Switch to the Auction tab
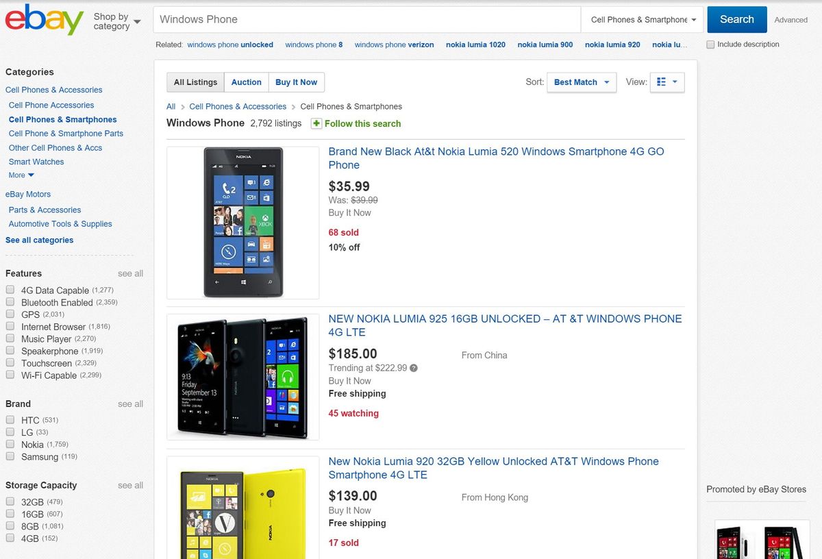Image resolution: width=822 pixels, height=559 pixels. (x=246, y=82)
